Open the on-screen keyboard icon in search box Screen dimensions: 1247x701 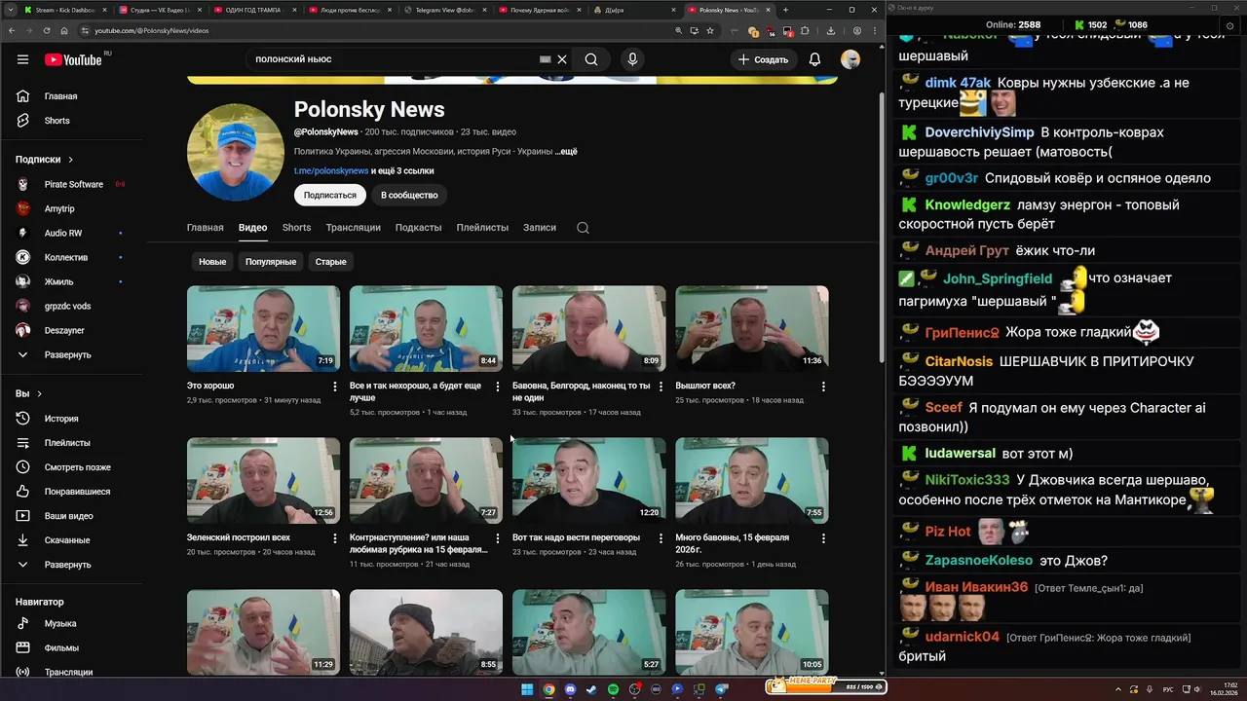546,59
